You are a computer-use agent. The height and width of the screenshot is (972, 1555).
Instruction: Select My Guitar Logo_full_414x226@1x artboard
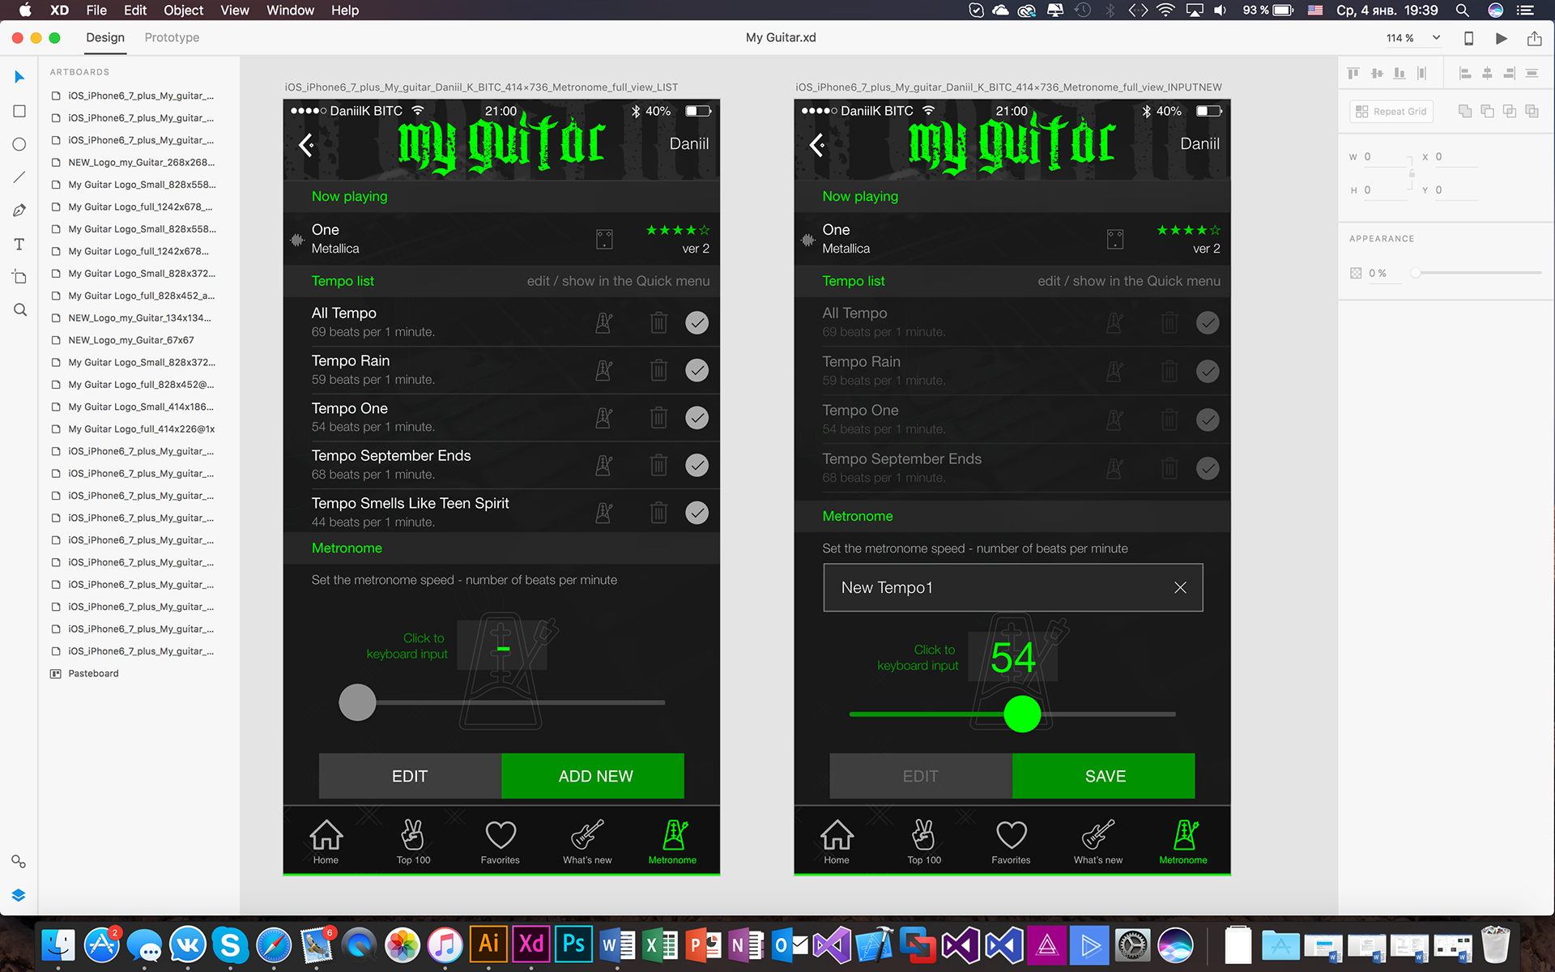142,429
